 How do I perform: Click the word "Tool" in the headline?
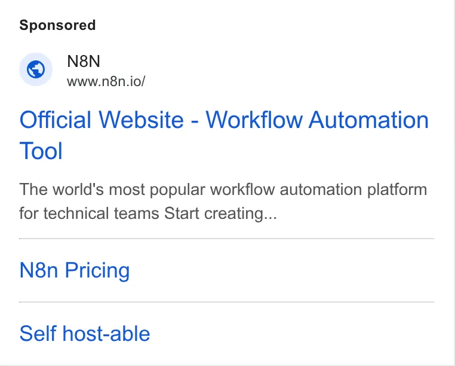pos(41,151)
